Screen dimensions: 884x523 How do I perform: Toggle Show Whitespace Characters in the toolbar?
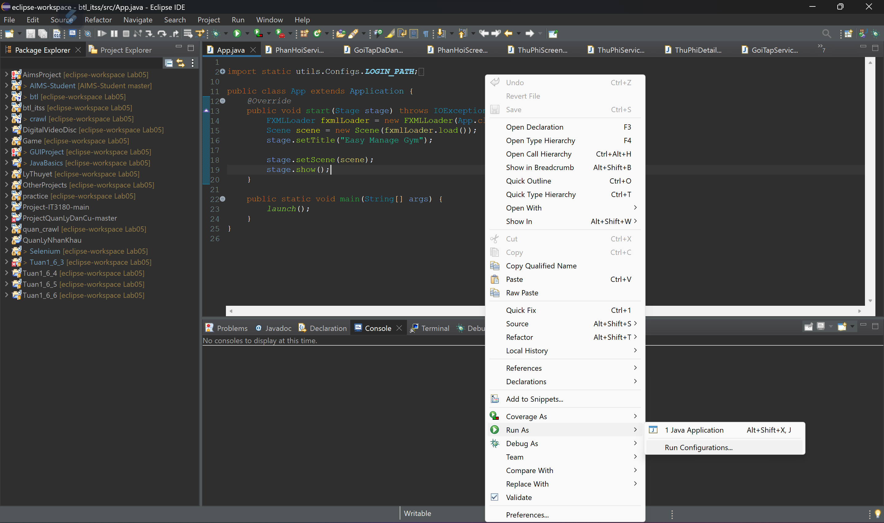coord(426,33)
